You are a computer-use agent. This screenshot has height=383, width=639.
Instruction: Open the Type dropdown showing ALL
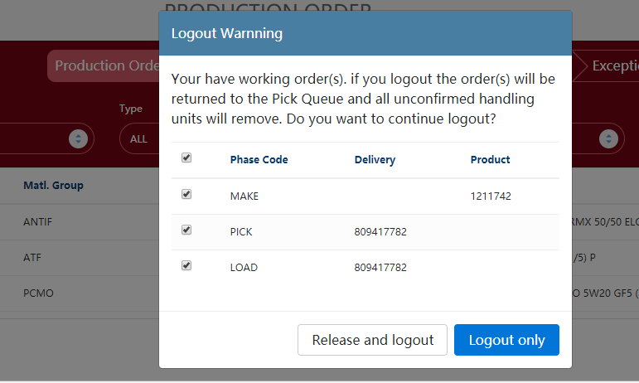click(x=139, y=138)
